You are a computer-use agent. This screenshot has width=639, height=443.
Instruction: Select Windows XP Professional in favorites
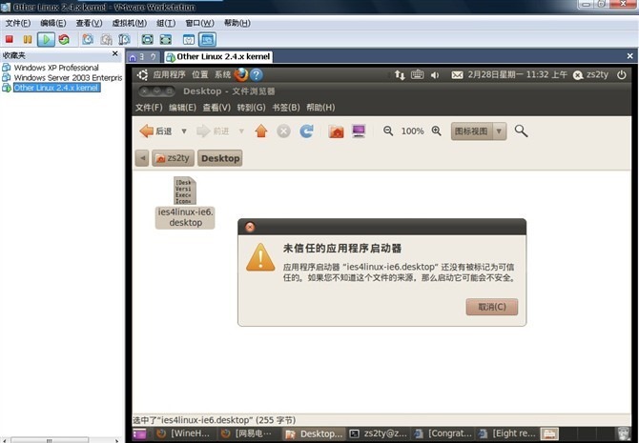(56, 68)
